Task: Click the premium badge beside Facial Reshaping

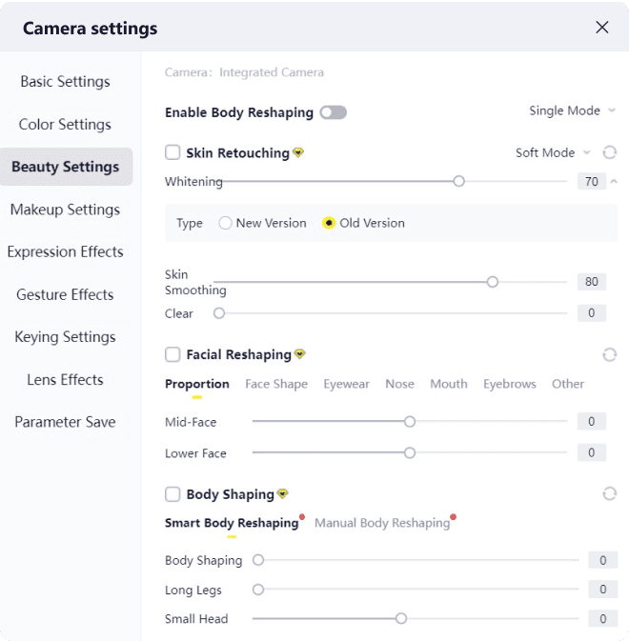Action: [300, 354]
